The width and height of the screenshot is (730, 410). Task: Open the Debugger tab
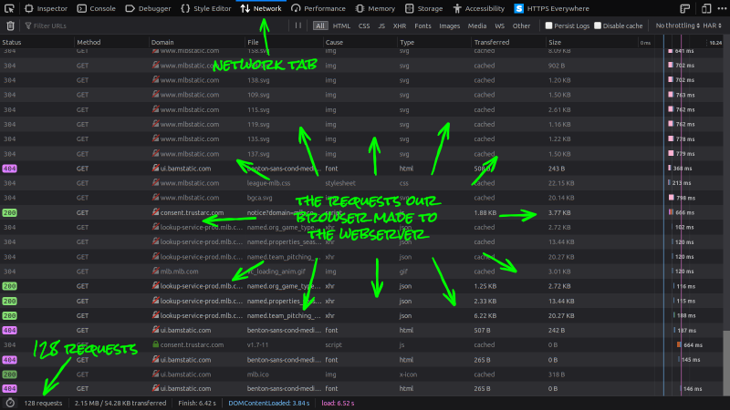tap(148, 8)
